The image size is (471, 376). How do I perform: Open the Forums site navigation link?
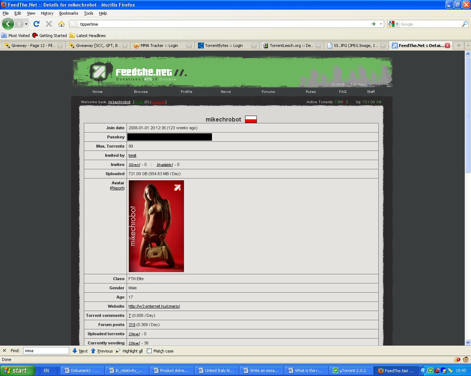[268, 91]
